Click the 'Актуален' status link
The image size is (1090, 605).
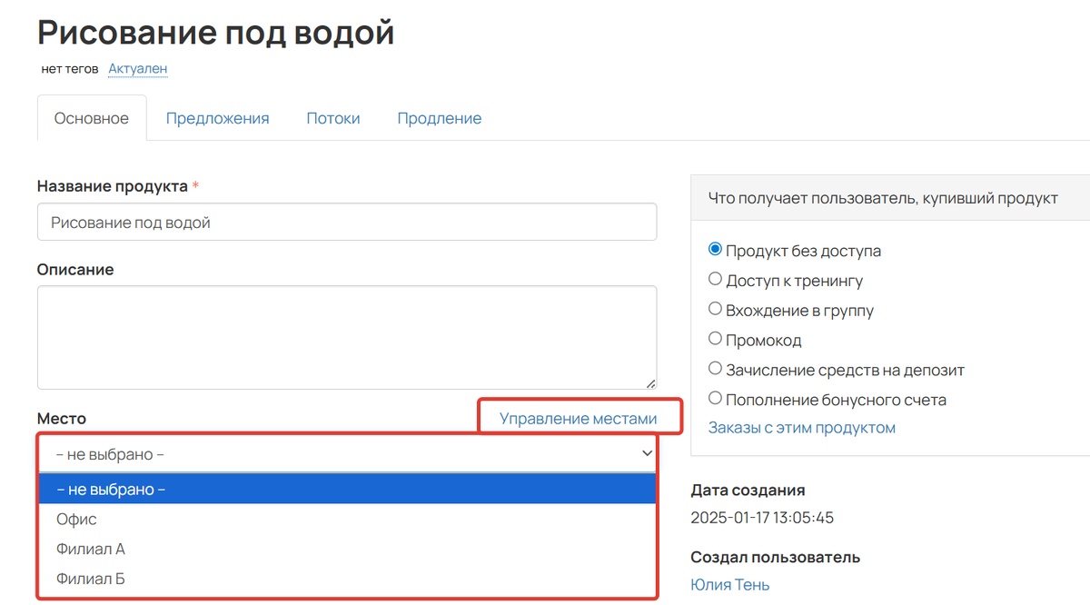point(137,68)
